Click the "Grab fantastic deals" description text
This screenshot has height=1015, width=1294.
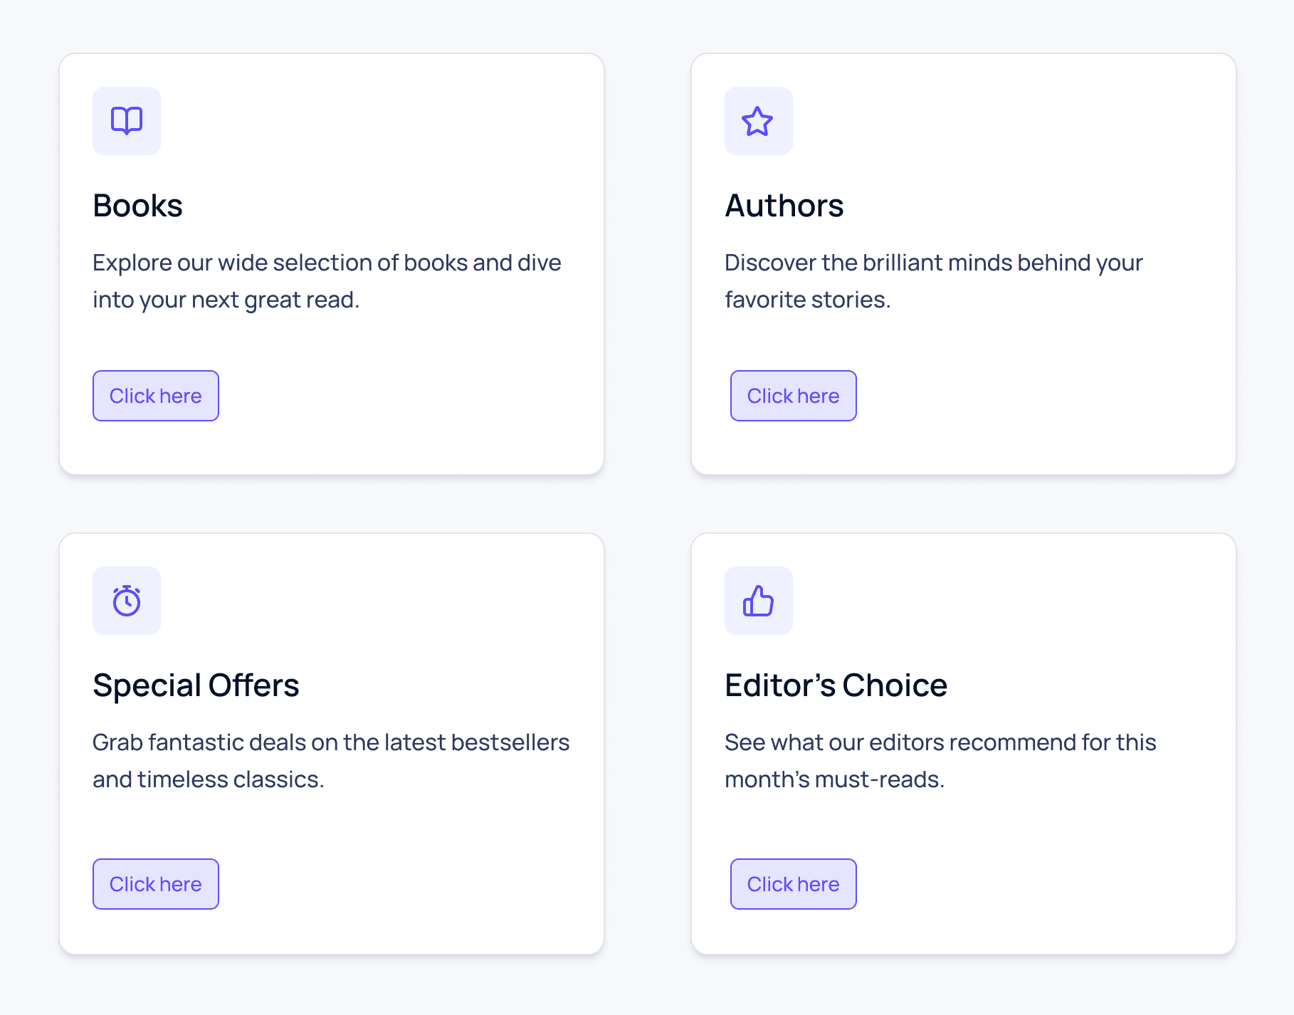(x=331, y=742)
